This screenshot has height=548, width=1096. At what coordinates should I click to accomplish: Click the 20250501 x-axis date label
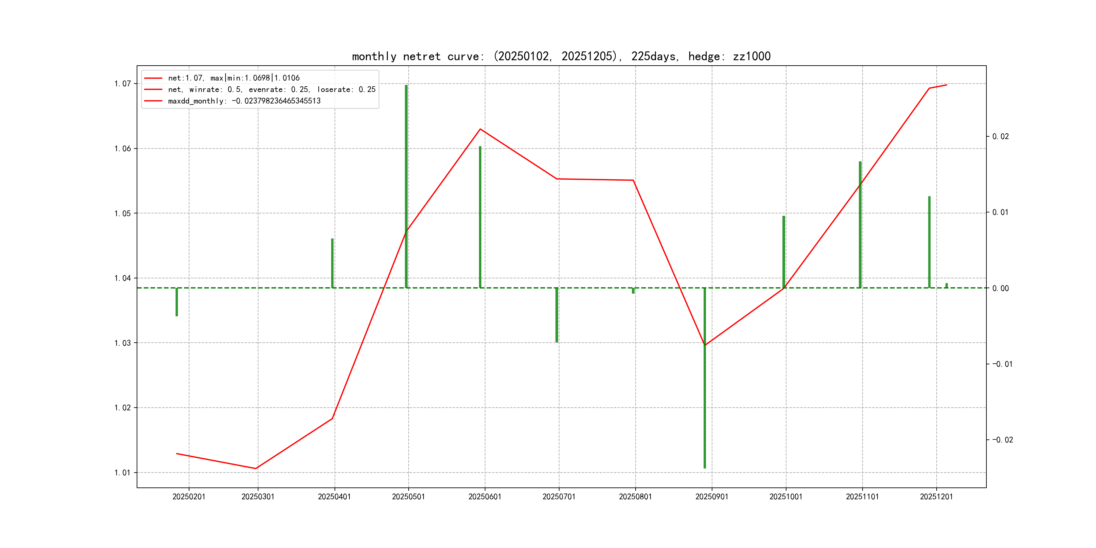click(x=408, y=497)
